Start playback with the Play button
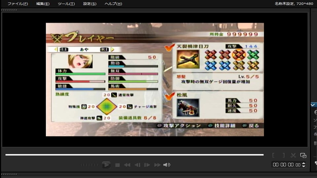The height and width of the screenshot is (178, 317). [106, 165]
